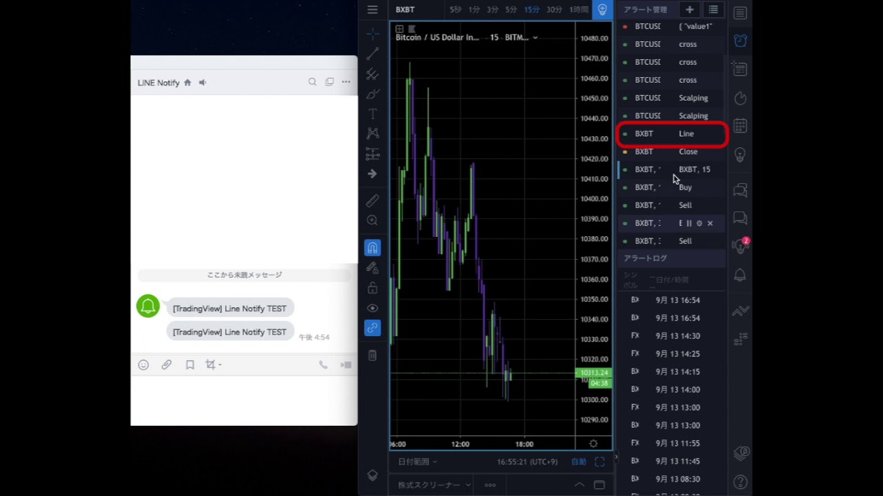
Task: Select the BXBT Line alert row
Action: (x=671, y=134)
